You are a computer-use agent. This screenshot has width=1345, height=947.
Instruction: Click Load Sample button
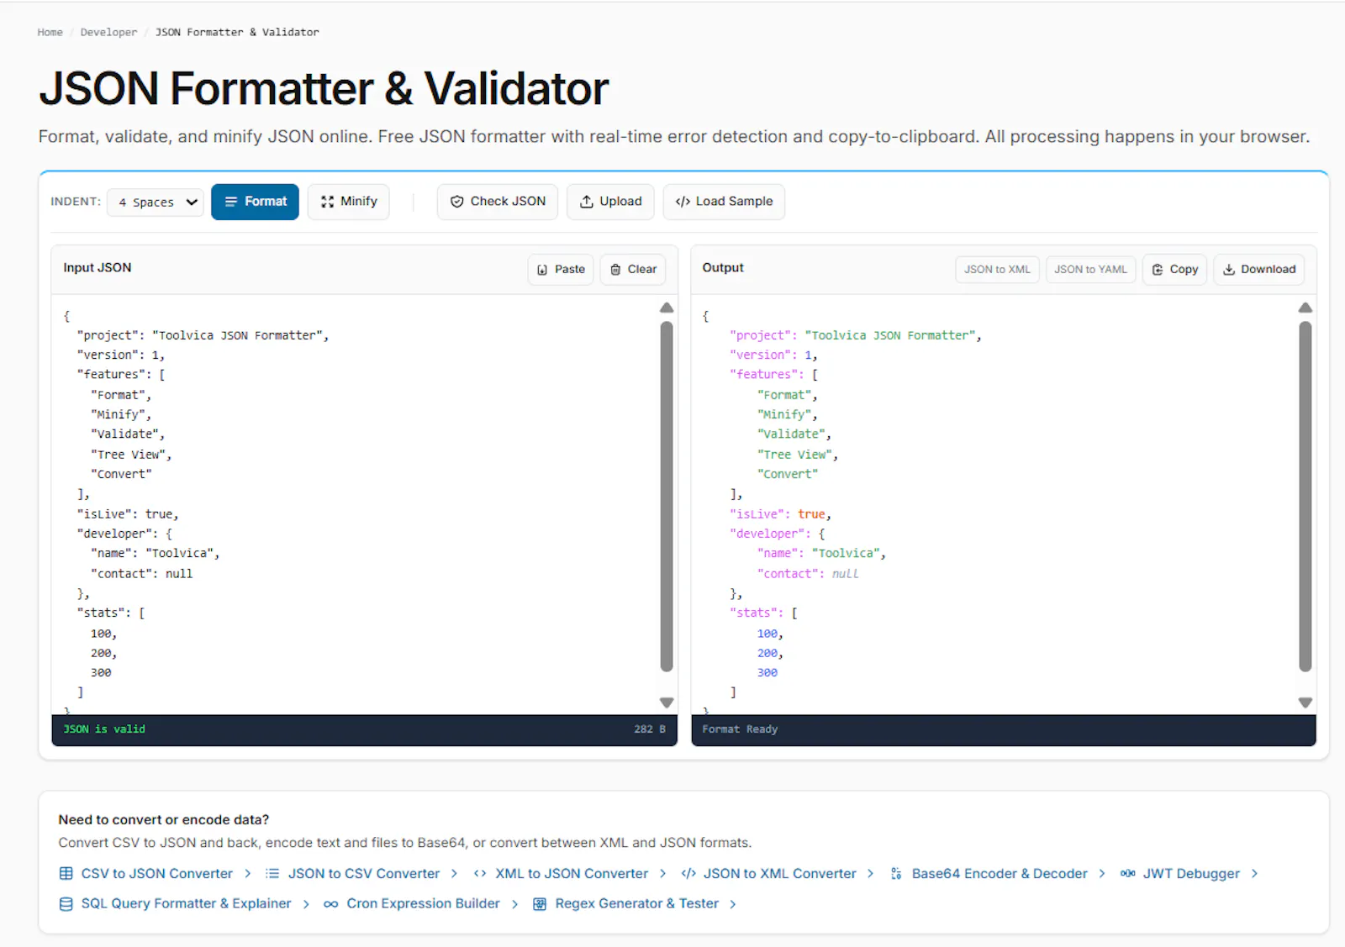coord(724,202)
